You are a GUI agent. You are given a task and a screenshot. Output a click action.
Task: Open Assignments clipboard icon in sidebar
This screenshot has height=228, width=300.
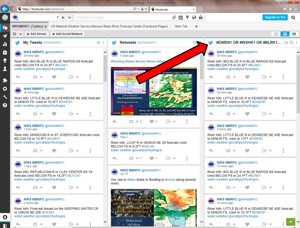pyautogui.click(x=5, y=52)
